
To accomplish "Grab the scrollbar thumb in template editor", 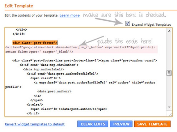I will [x=169, y=73].
